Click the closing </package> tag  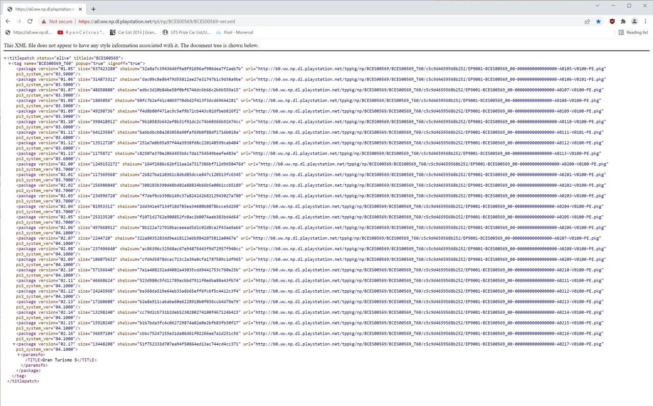(29, 371)
